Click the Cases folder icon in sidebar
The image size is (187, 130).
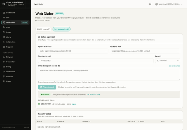pos(4,32)
